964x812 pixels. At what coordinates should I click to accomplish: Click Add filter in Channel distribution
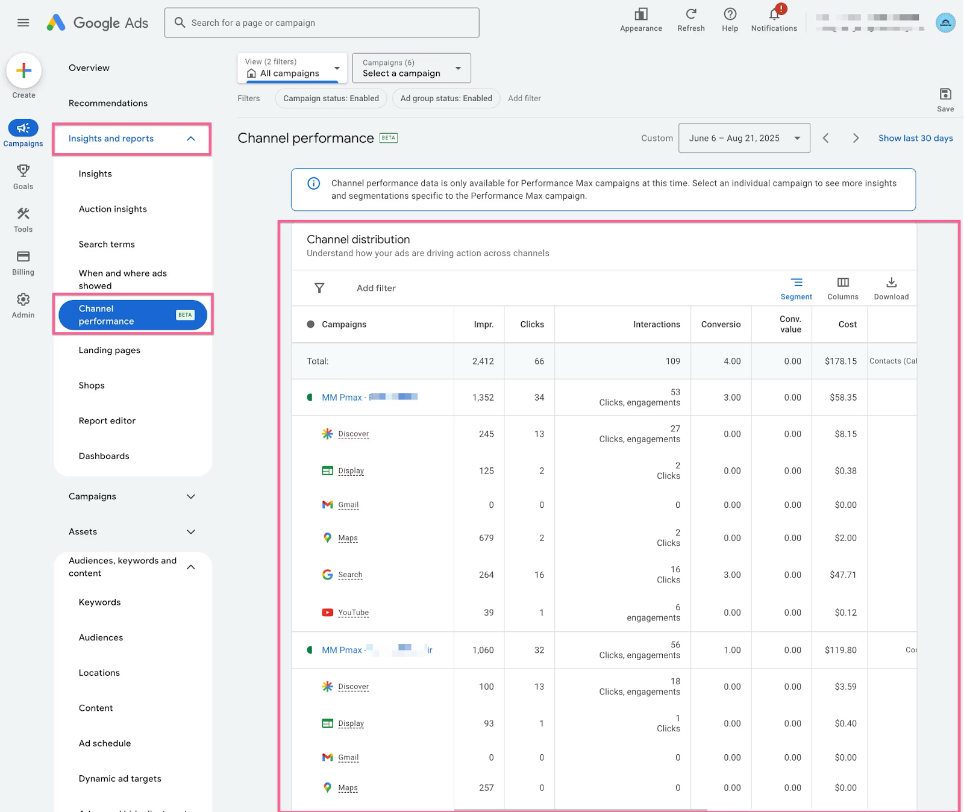pos(376,288)
